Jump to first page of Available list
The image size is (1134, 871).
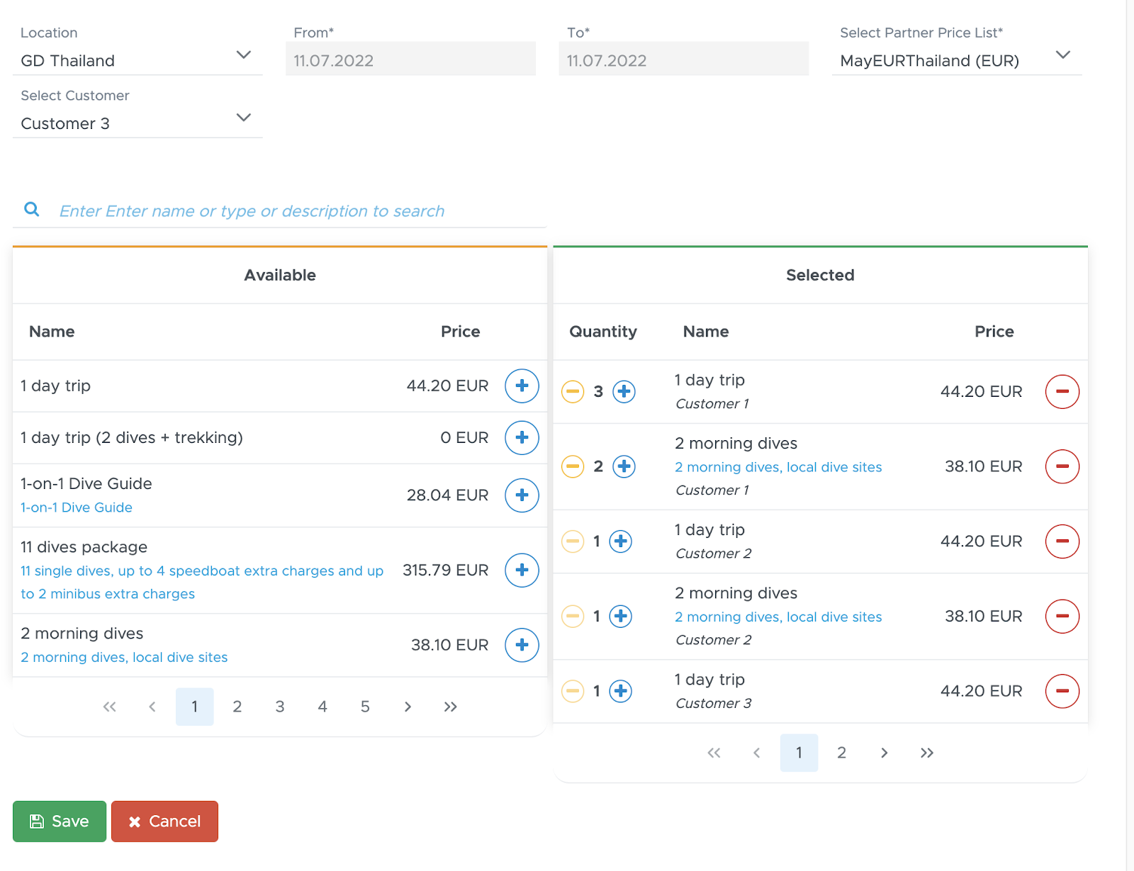109,707
